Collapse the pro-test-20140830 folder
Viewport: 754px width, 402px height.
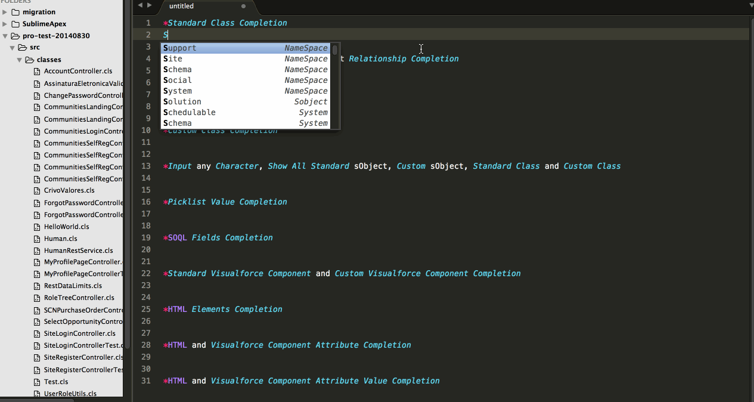[5, 36]
